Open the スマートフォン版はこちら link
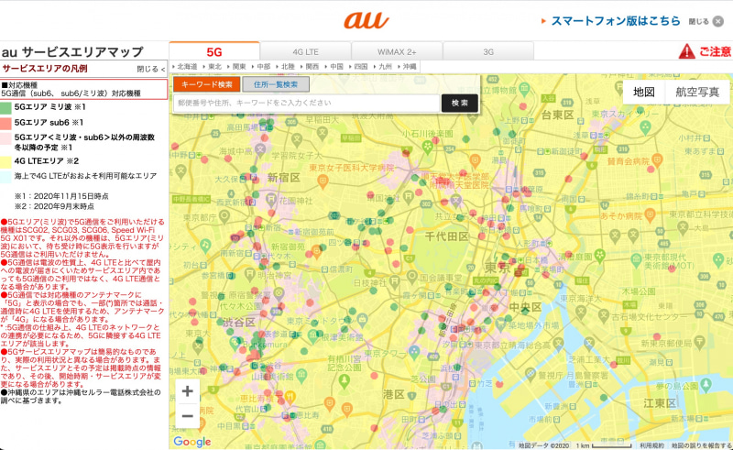 [x=616, y=21]
